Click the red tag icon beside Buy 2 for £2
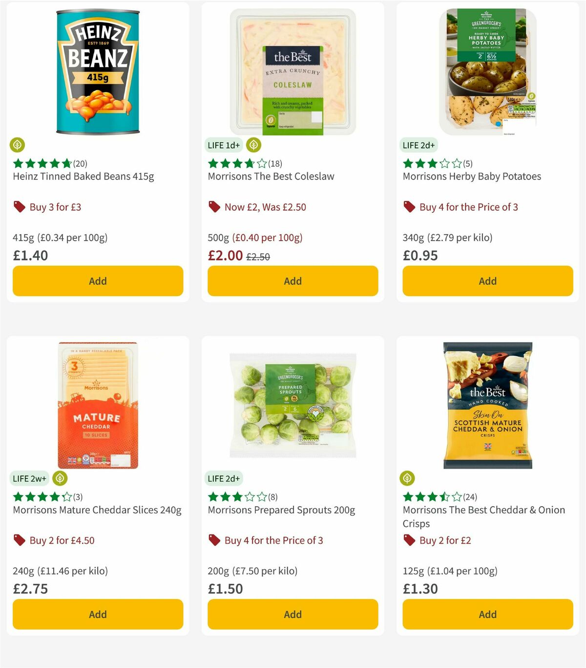586x668 pixels. point(409,540)
